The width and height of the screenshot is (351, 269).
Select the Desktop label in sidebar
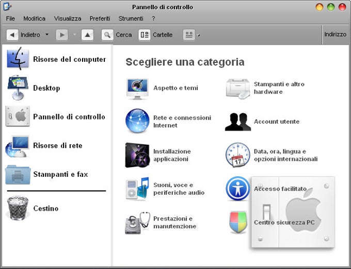pyautogui.click(x=46, y=88)
